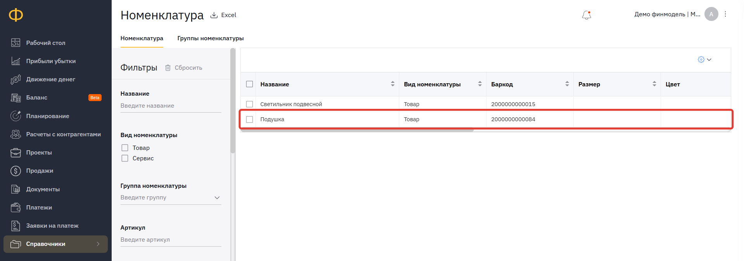
Task: Open Движение денег icon
Action: 16,79
